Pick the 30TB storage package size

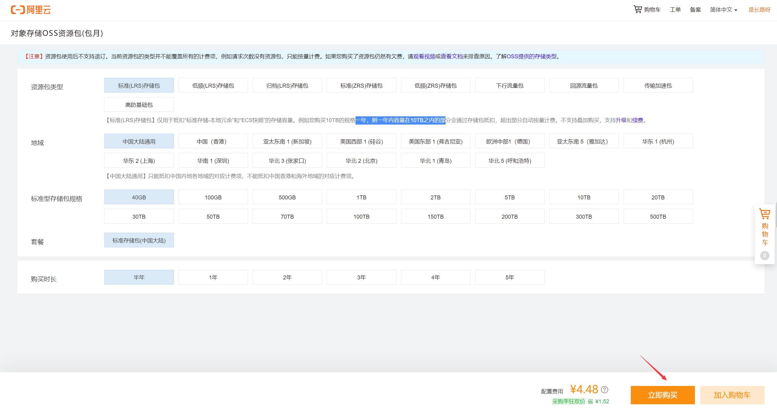pyautogui.click(x=139, y=216)
